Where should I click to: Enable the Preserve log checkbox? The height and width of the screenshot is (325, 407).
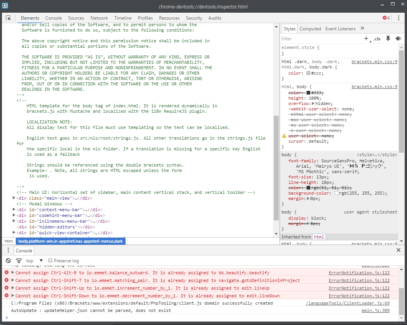(50, 260)
